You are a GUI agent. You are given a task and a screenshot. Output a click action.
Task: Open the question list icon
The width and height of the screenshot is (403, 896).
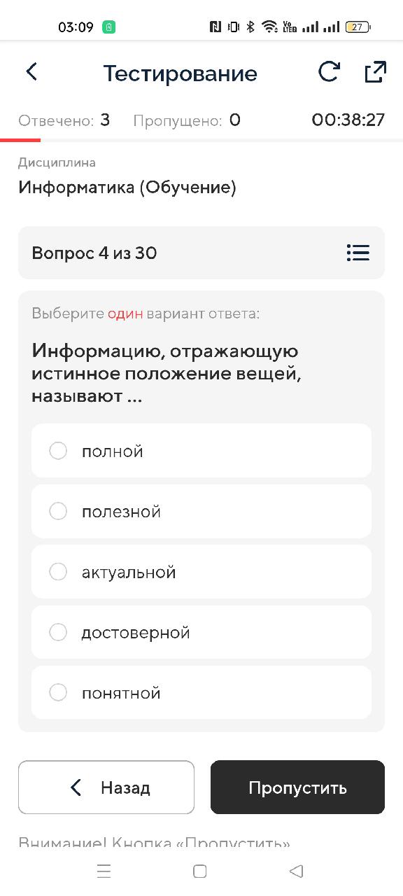click(x=358, y=253)
